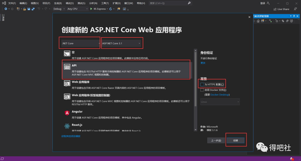This screenshot has width=301, height=161.
Task: Open the View (视图) menu
Action: click(x=35, y=3)
